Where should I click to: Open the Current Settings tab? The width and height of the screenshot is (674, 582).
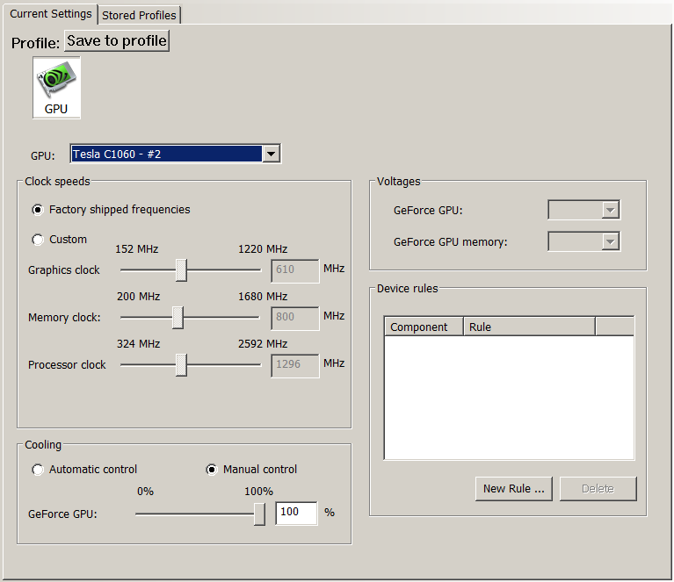[x=50, y=14]
